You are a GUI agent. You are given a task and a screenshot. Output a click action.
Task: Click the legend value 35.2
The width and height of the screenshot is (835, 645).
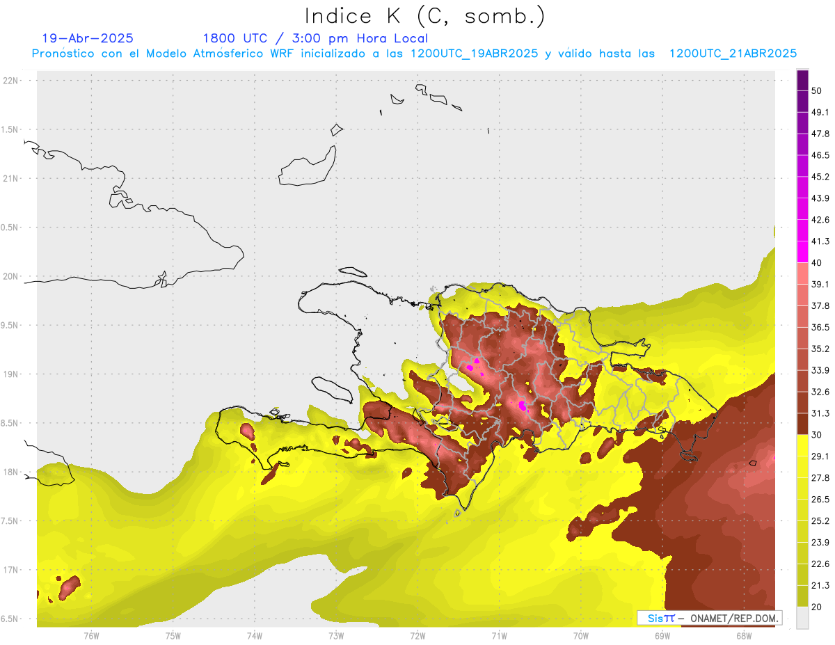click(x=820, y=349)
